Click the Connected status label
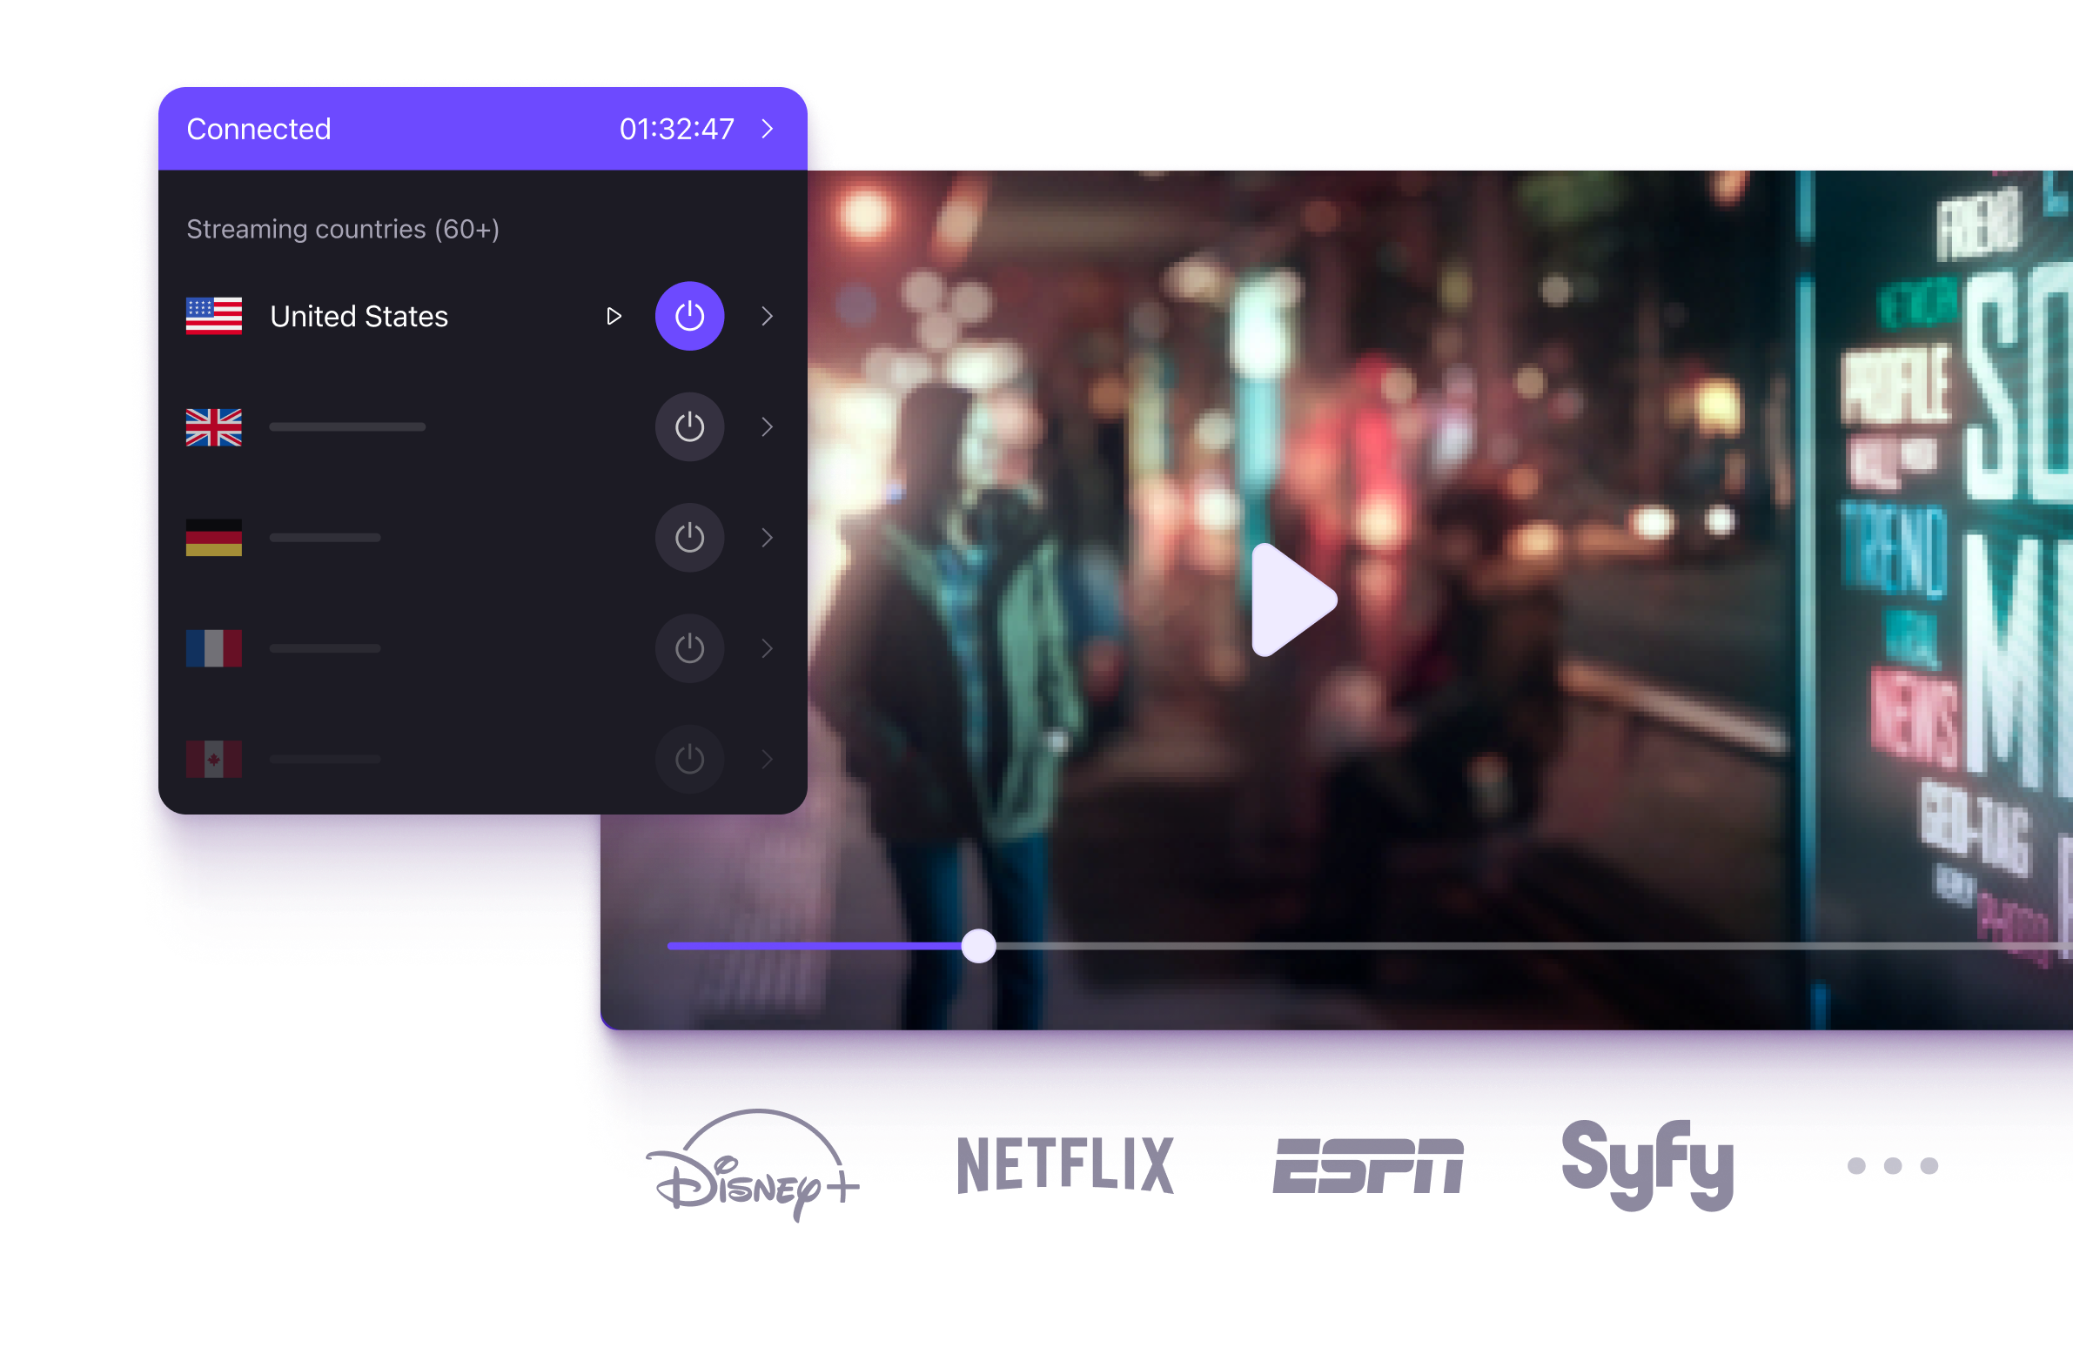The height and width of the screenshot is (1361, 2073). tap(258, 129)
